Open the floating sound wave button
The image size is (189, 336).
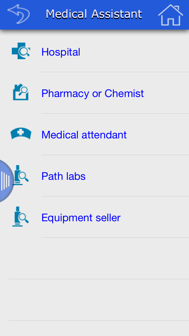coord(6,181)
